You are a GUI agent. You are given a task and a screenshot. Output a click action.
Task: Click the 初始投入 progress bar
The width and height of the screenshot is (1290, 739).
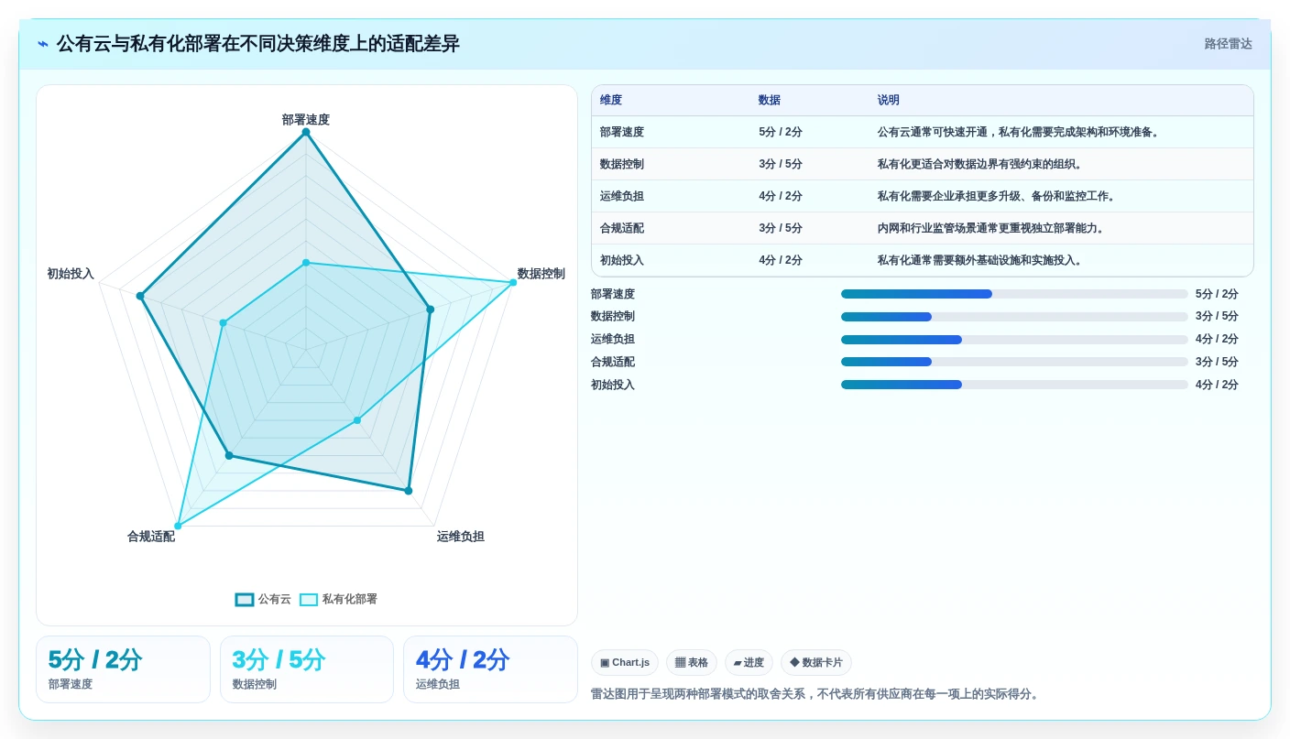(1014, 385)
